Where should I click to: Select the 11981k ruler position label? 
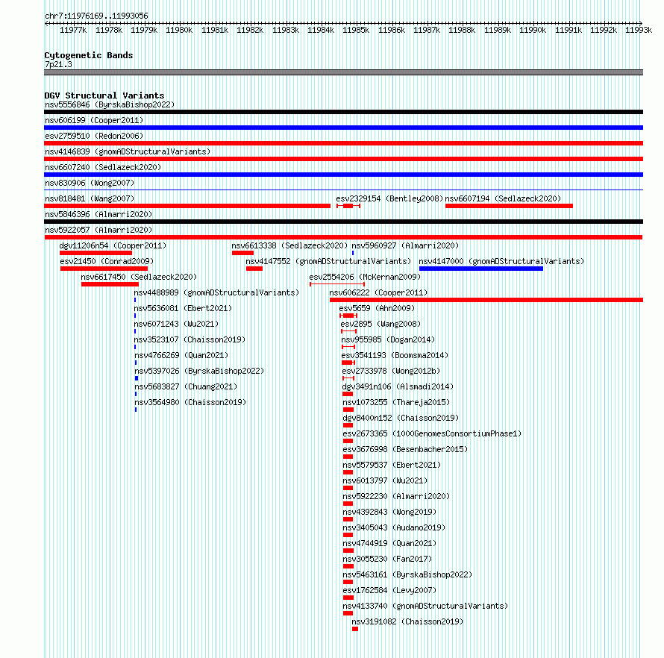(x=215, y=30)
